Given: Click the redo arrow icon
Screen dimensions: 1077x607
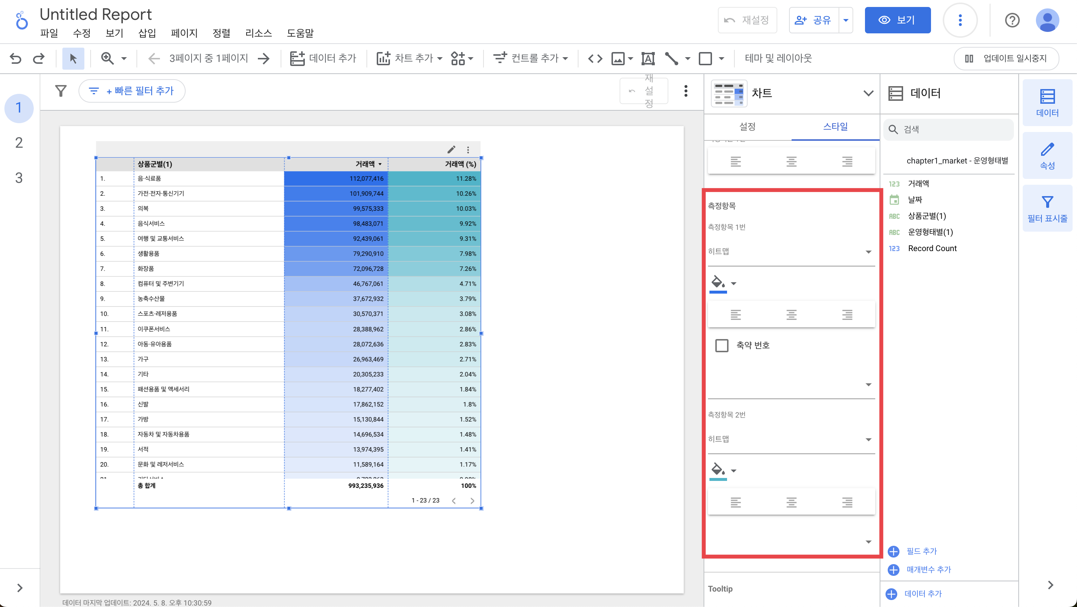Looking at the screenshot, I should tap(39, 58).
